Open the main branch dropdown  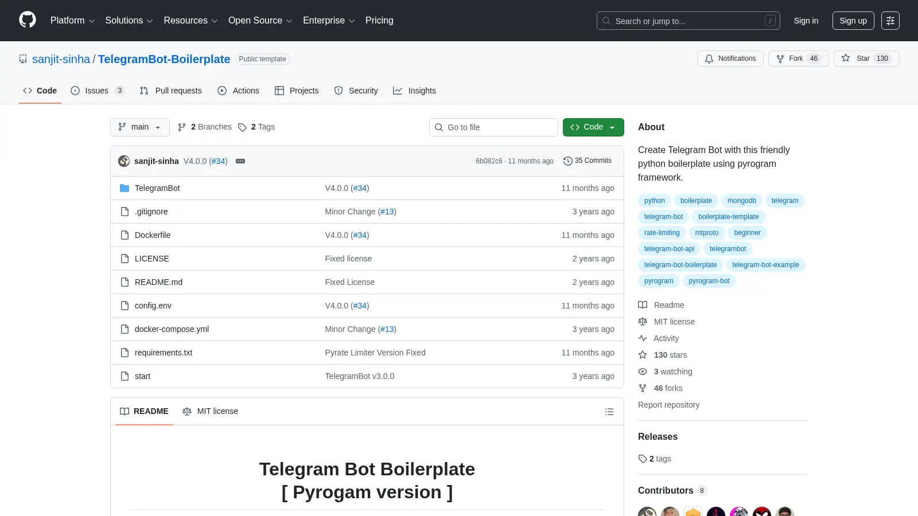140,127
